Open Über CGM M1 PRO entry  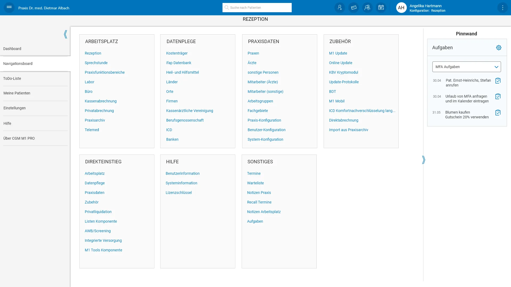click(x=35, y=138)
